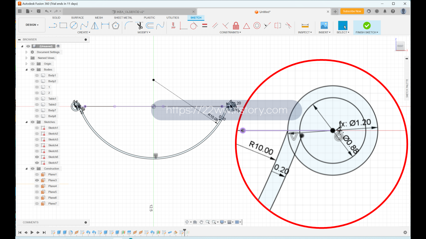Select the Sketch Dimension tool
This screenshot has height=239, width=426.
coord(105,26)
